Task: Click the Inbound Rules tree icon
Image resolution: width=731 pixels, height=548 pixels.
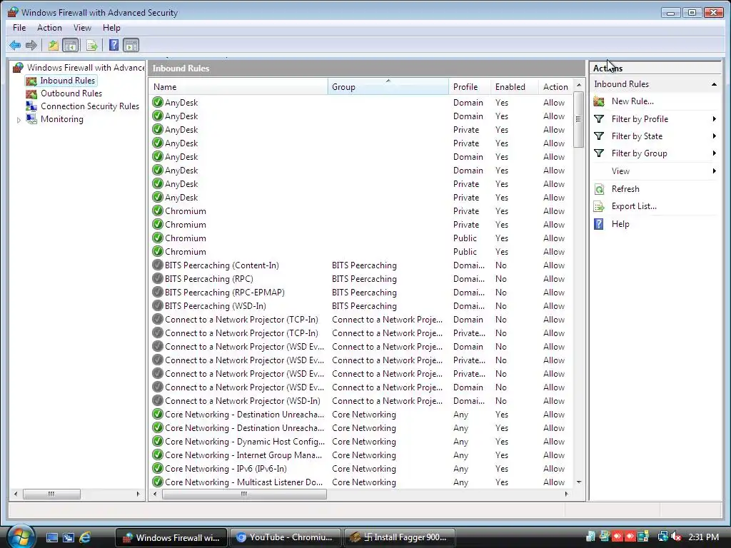Action: tap(31, 81)
